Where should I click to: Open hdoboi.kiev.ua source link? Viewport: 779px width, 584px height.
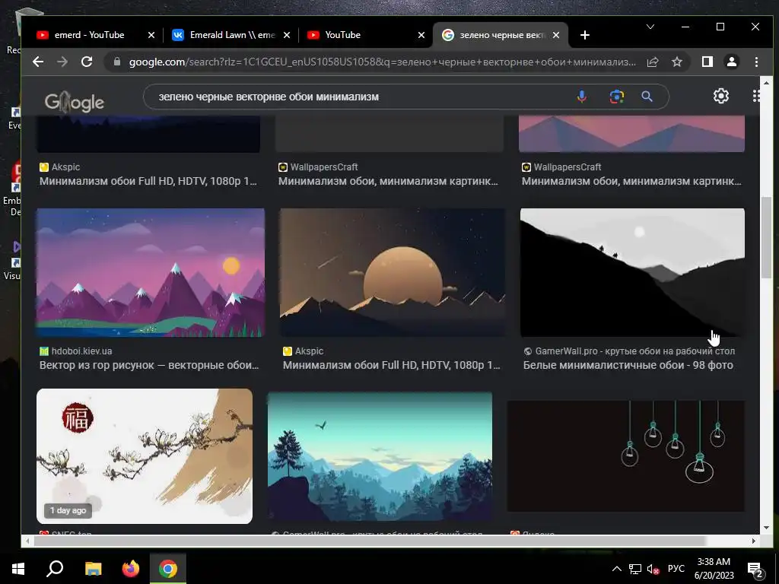pyautogui.click(x=76, y=351)
